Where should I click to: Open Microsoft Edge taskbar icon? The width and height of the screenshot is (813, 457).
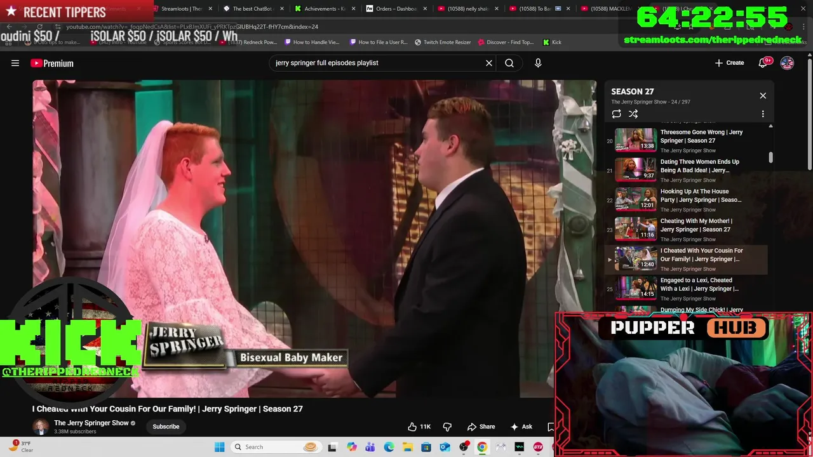click(x=389, y=447)
